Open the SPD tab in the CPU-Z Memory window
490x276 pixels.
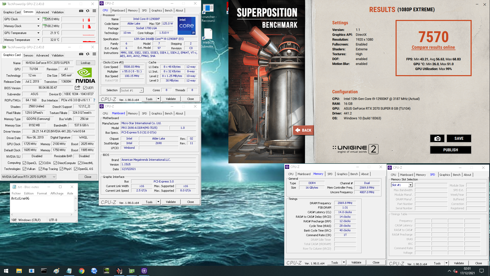tap(330, 174)
